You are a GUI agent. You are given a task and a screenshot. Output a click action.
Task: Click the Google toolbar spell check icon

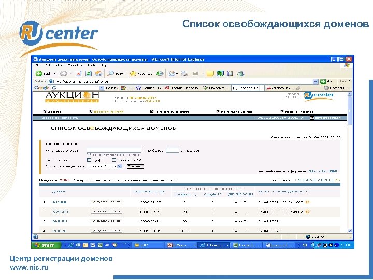(x=206, y=88)
